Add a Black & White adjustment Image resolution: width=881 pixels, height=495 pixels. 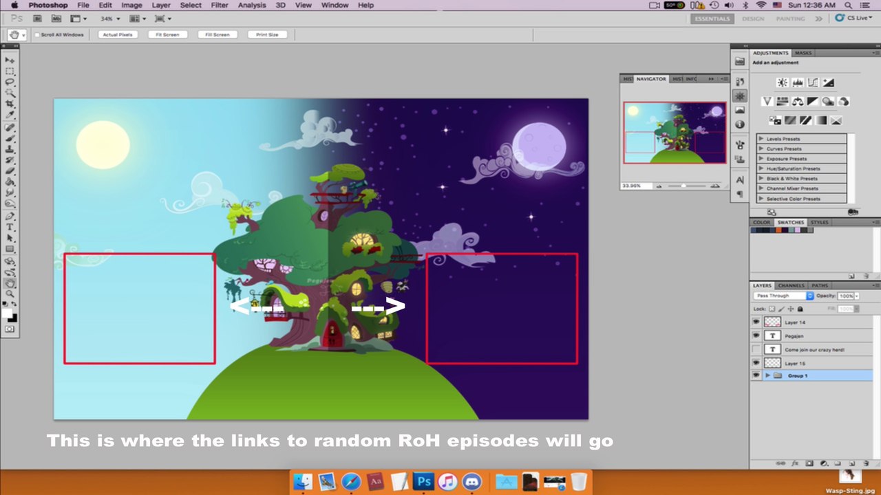pyautogui.click(x=813, y=101)
